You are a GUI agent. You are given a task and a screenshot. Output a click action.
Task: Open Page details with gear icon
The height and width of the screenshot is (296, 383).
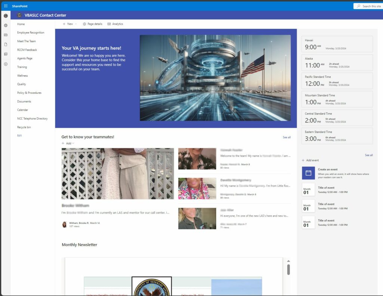click(x=92, y=24)
